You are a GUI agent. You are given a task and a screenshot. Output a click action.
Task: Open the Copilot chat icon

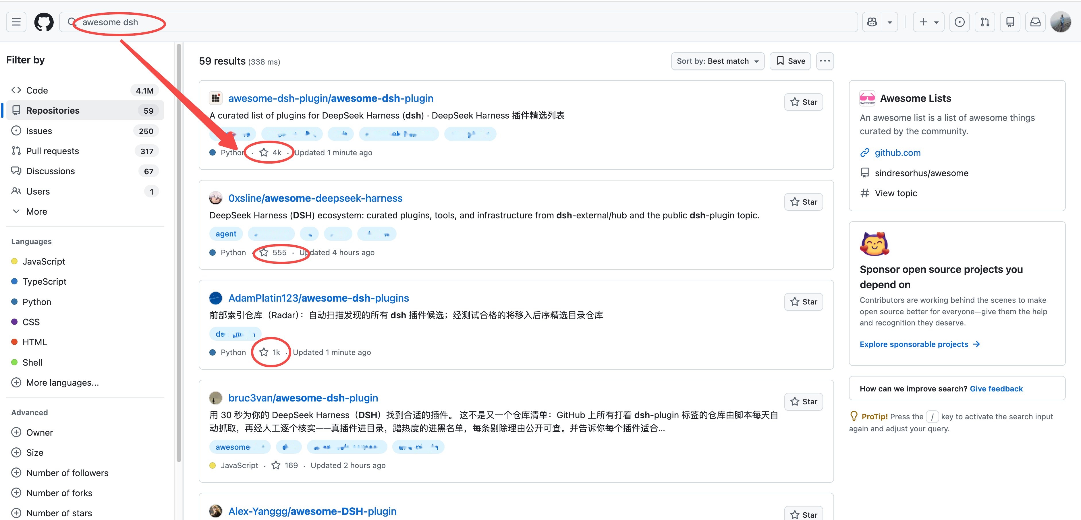[872, 22]
